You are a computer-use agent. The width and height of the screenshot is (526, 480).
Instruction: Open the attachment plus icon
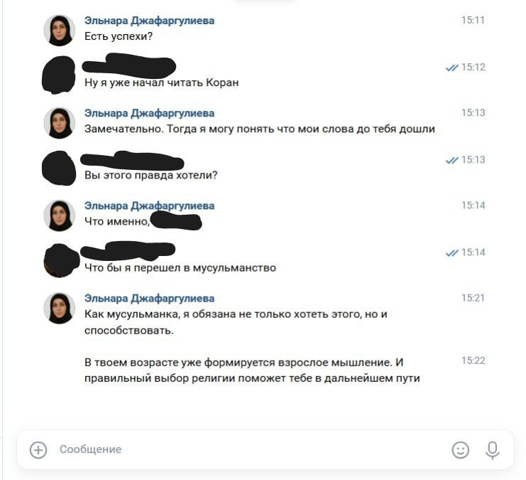38,449
